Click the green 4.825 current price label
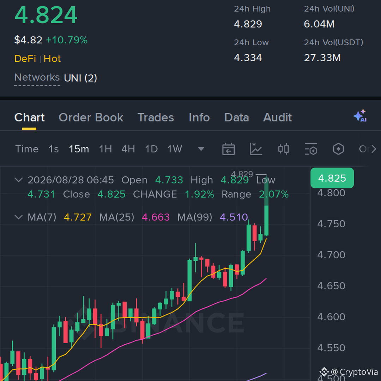 pyautogui.click(x=332, y=178)
